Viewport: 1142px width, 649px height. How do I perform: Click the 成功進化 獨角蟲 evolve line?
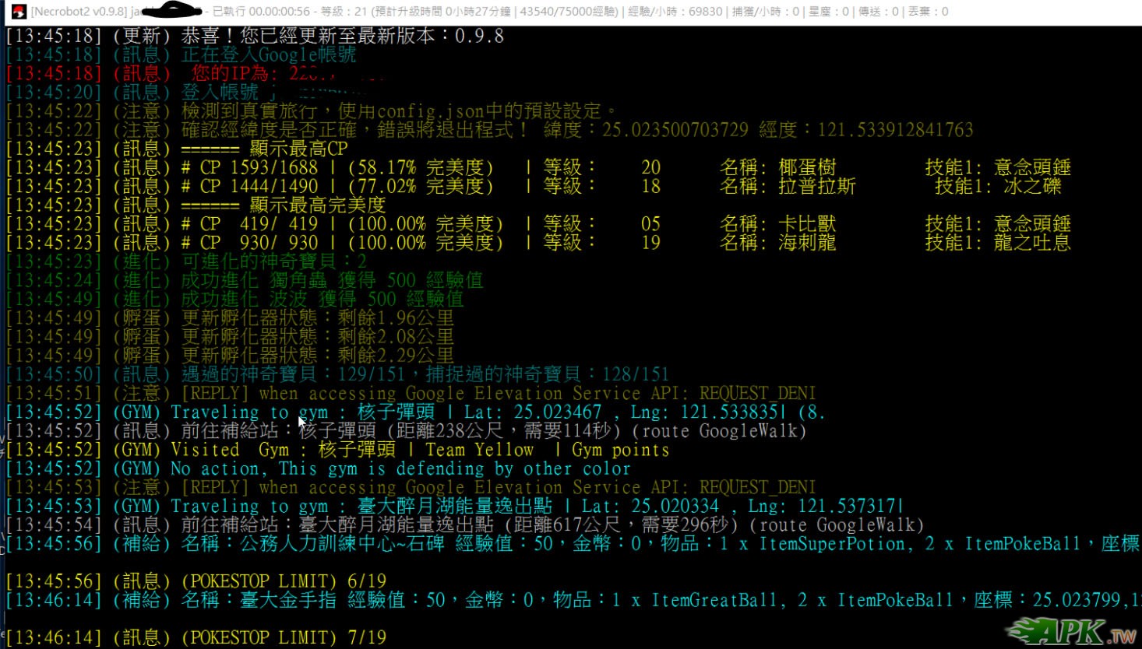click(245, 279)
